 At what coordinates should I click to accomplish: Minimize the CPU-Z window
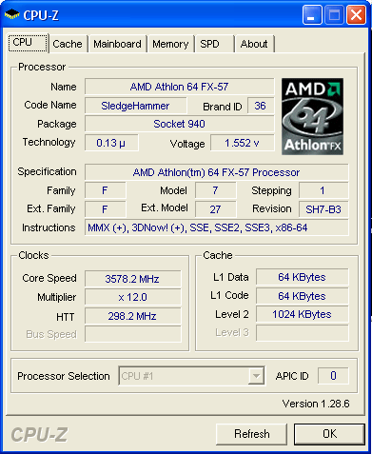coord(312,14)
